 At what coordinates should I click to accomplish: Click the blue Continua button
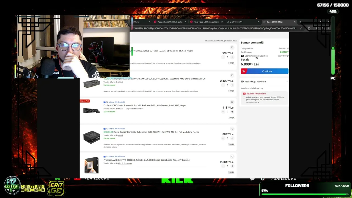pyautogui.click(x=265, y=71)
